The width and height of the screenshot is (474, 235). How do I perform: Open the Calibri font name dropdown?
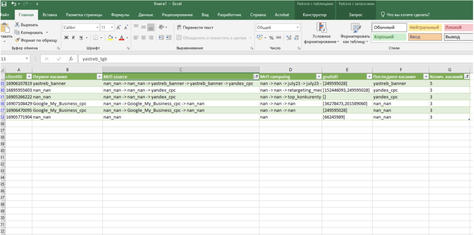pyautogui.click(x=98, y=28)
